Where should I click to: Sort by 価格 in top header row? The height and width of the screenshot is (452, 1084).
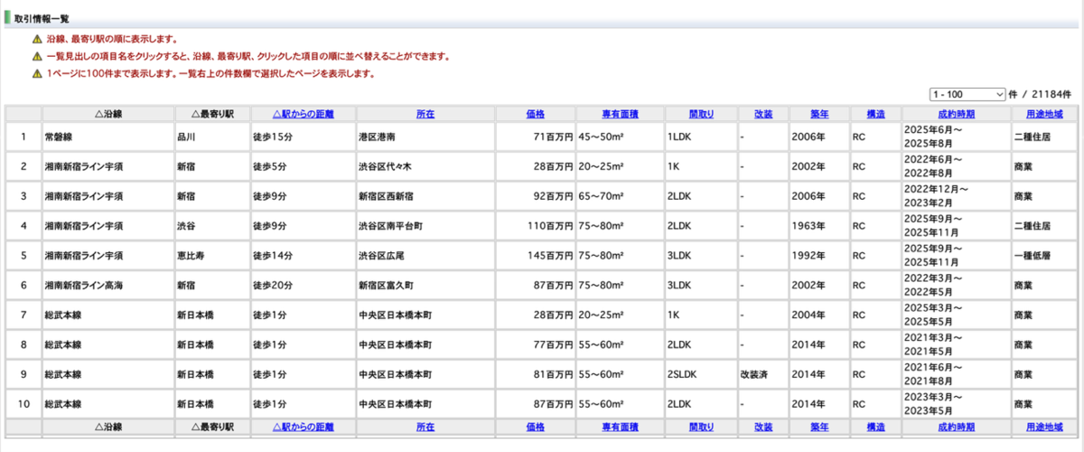[536, 114]
